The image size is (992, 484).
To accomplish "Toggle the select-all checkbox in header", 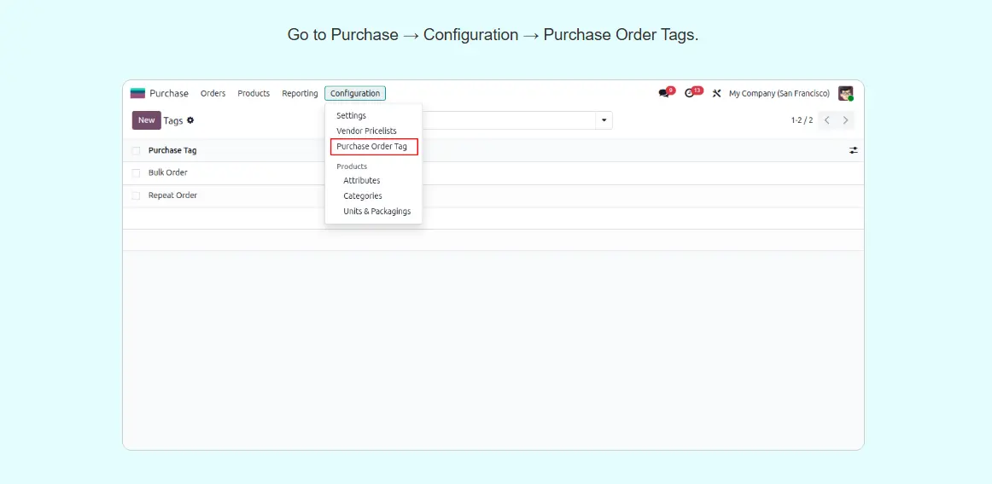I will 136,150.
